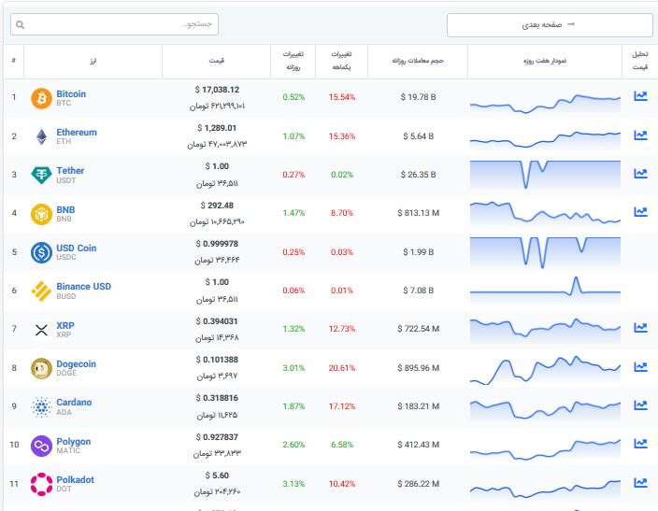The image size is (658, 511).
Task: Click the blue USD Coin logo icon
Action: (41, 252)
